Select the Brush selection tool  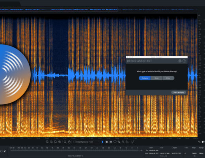click(x=119, y=142)
